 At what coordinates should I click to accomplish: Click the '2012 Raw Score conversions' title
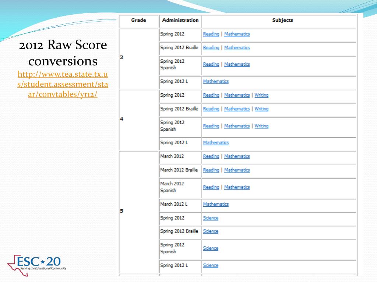pos(63,53)
